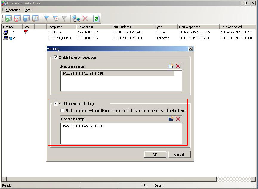Add new IP range in intrusion blocking section
This screenshot has height=189, width=258.
[x=171, y=119]
